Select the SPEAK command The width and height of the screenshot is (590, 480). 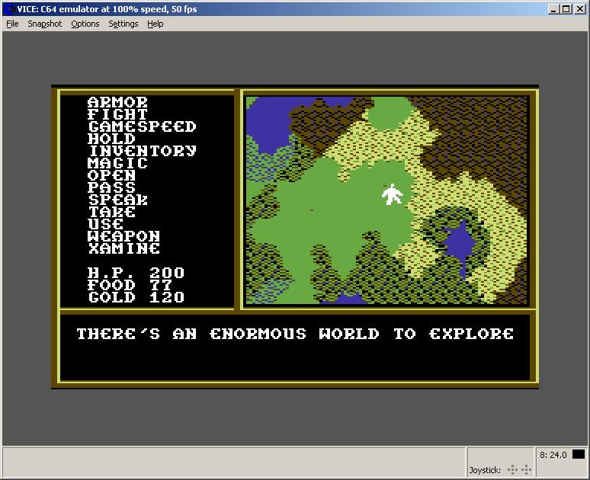pyautogui.click(x=117, y=200)
